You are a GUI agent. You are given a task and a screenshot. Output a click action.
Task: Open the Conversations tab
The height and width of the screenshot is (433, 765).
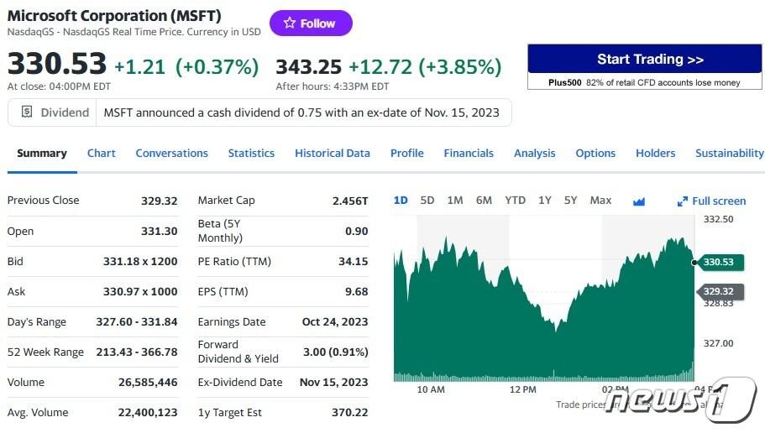171,153
